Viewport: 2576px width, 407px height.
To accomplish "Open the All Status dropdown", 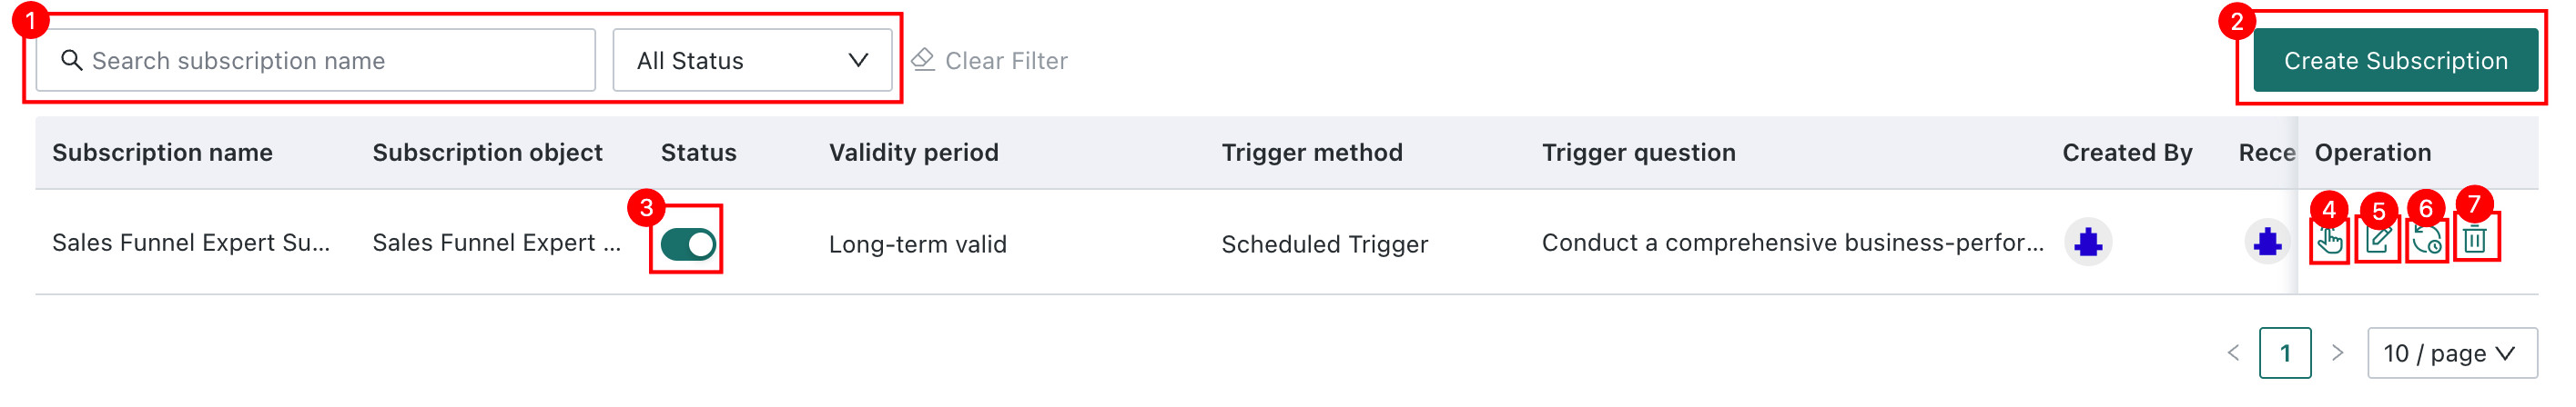I will pyautogui.click(x=752, y=61).
